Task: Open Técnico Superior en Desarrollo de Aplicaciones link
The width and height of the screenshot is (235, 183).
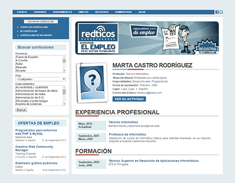Action: (x=154, y=161)
